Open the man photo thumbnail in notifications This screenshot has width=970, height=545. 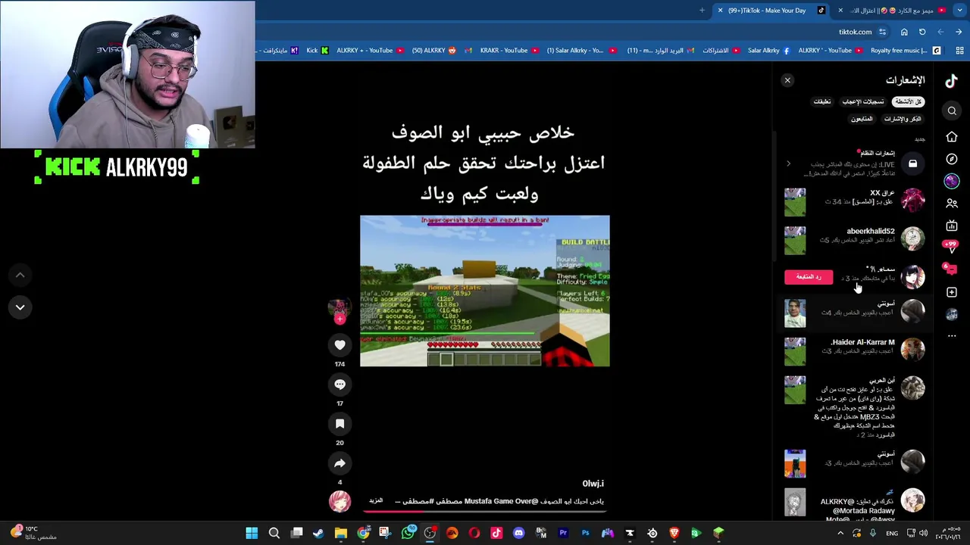click(795, 313)
